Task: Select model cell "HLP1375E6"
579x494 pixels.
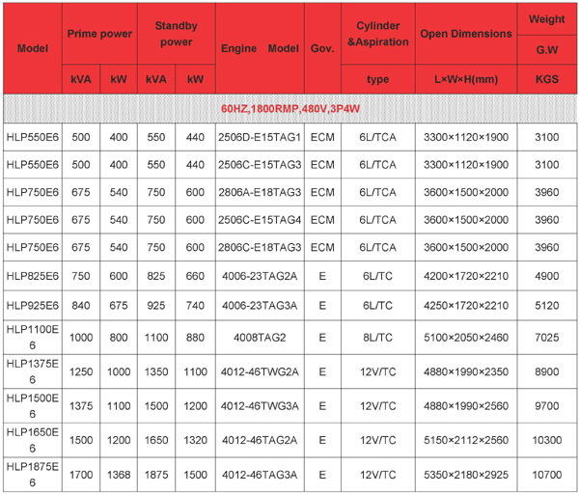Action: pyautogui.click(x=33, y=371)
